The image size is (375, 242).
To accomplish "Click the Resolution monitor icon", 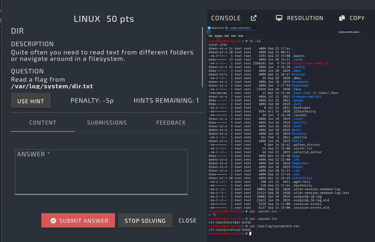I will (279, 18).
